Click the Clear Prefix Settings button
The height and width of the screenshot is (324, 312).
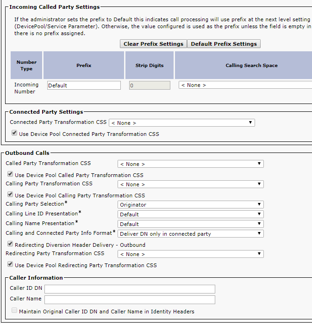[153, 44]
